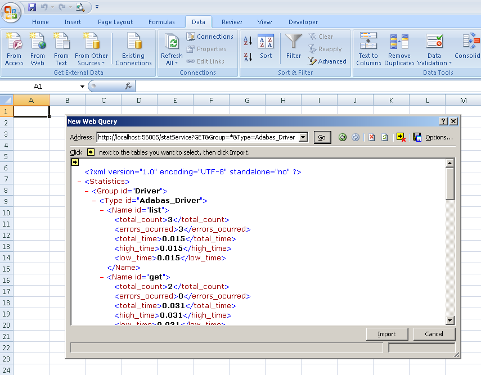Expand the Refresh All dropdown
This screenshot has height=375, width=481.
172,60
